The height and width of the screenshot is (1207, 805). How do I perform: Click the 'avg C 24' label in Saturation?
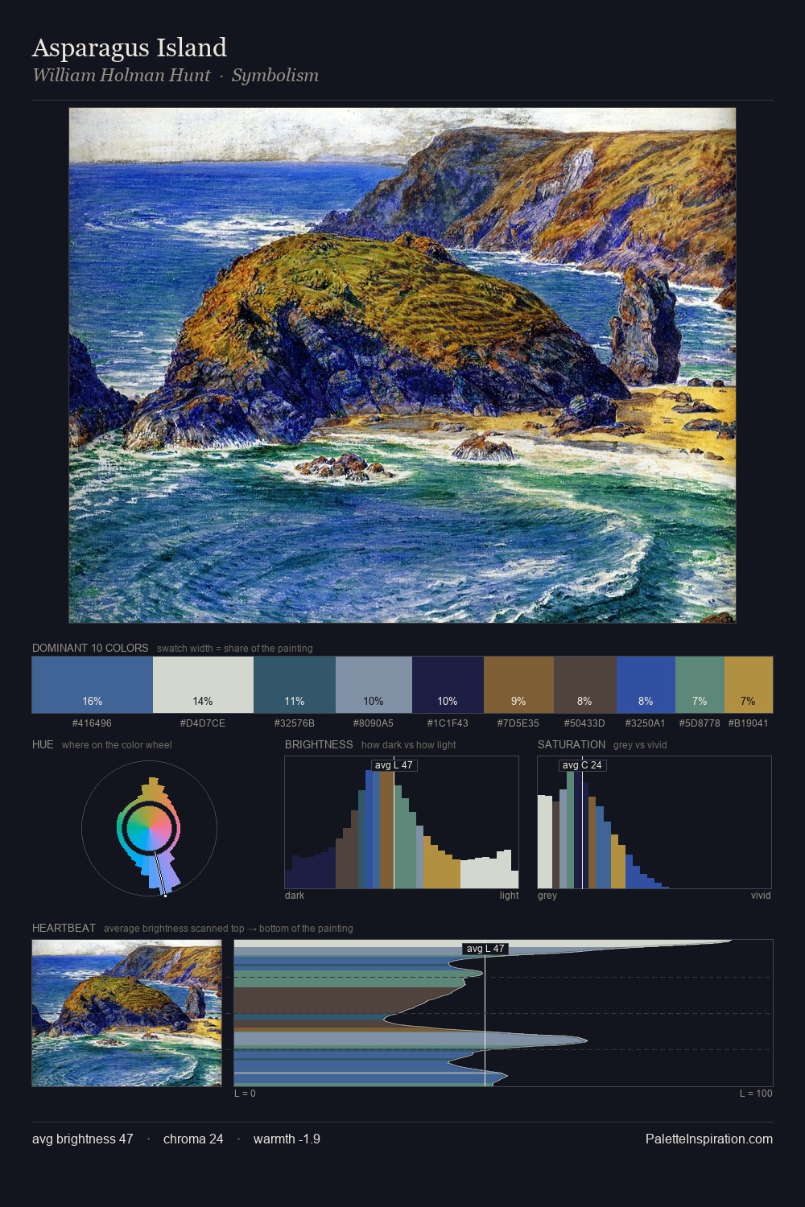[x=582, y=765]
